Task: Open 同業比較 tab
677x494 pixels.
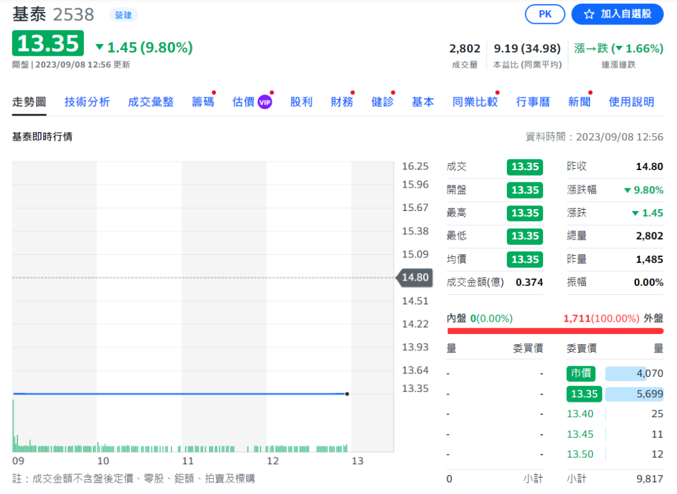Action: click(x=474, y=102)
